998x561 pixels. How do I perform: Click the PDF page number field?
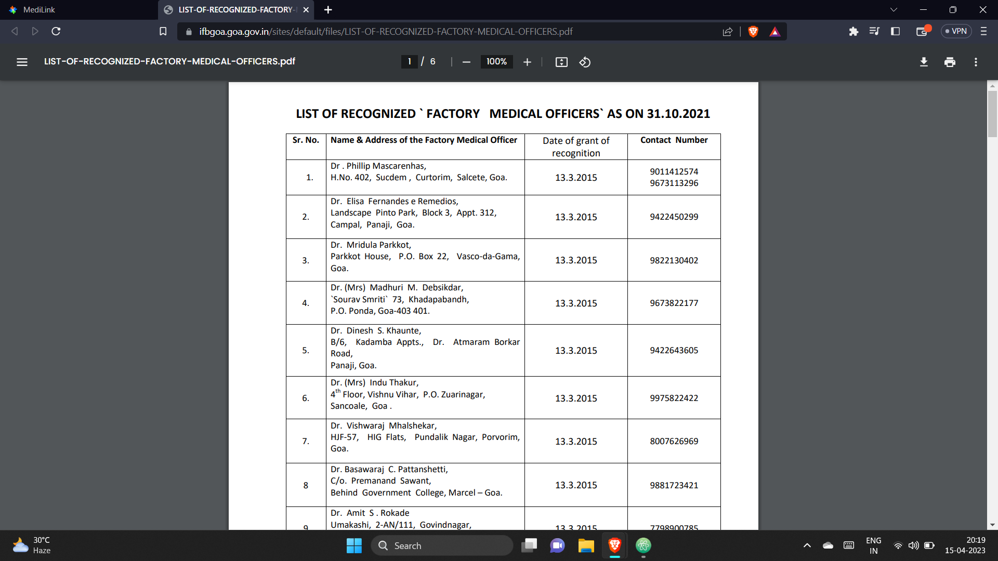click(x=410, y=62)
